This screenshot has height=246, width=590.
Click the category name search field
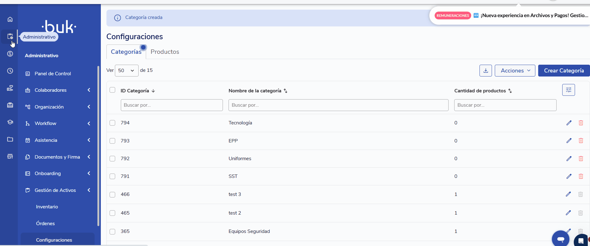coord(338,105)
